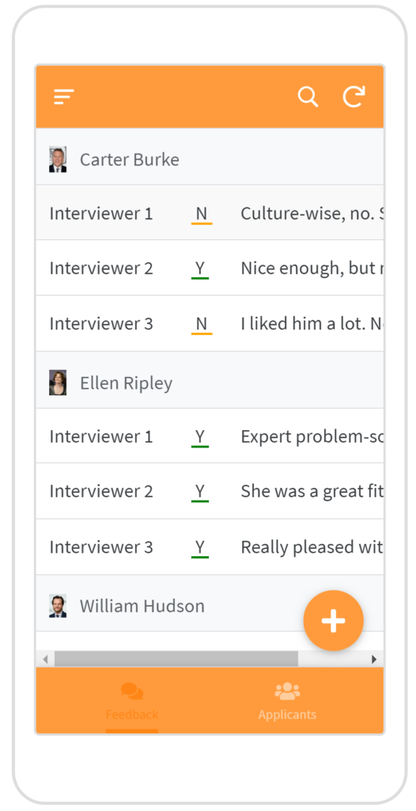Click scrollbar right arrow
The height and width of the screenshot is (811, 416).
click(374, 659)
